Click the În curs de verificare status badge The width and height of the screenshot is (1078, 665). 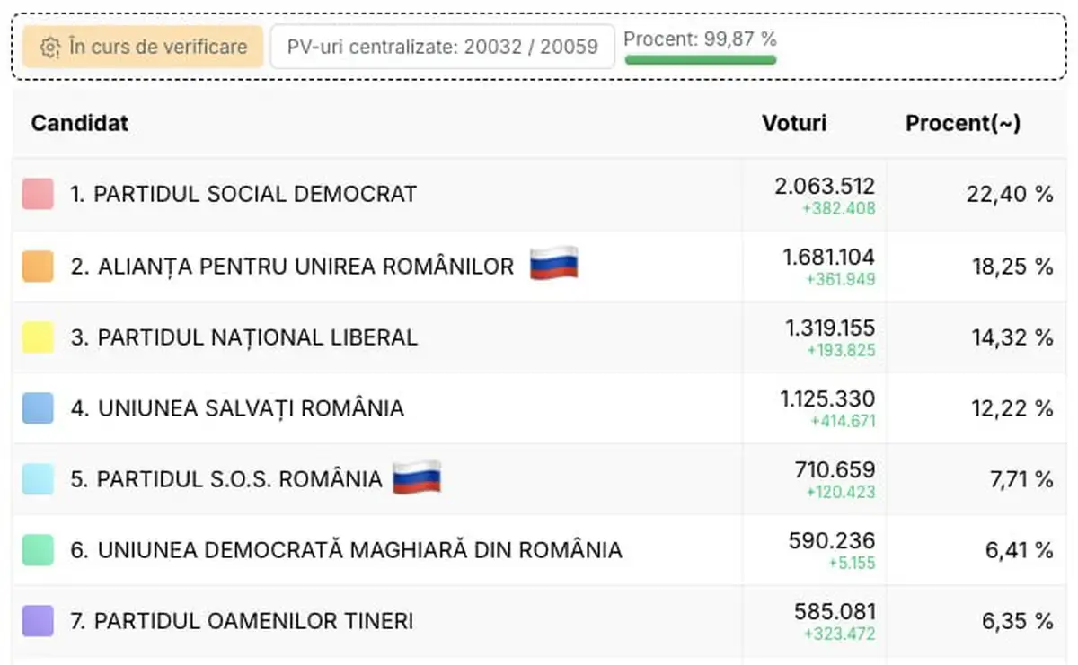coord(144,47)
